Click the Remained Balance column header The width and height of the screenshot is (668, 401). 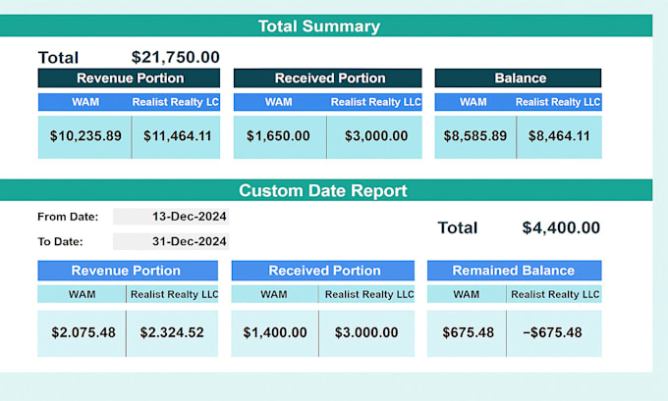pos(514,271)
